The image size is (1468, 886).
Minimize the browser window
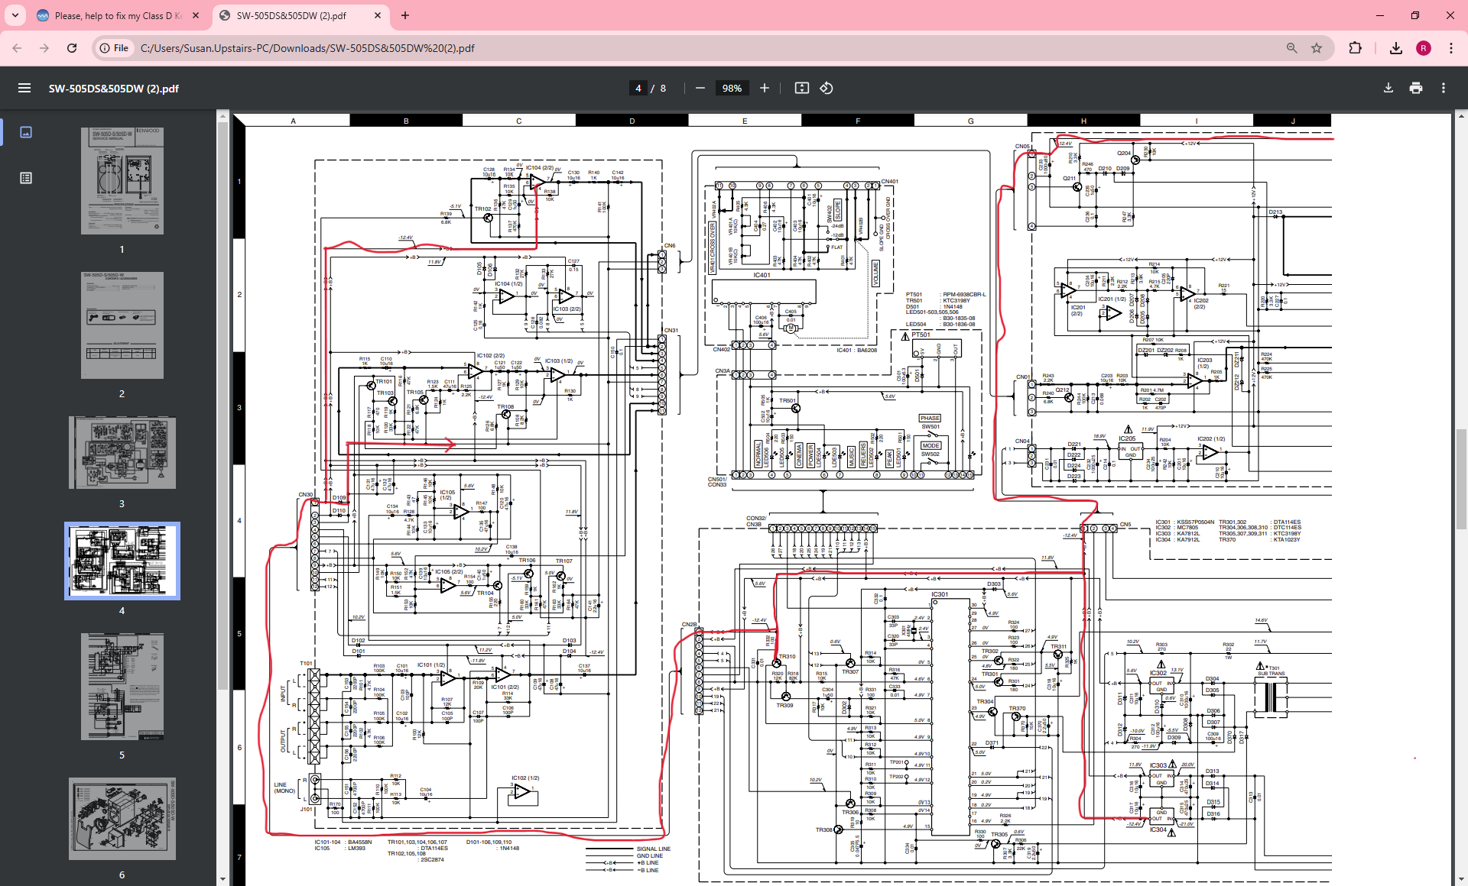click(x=1380, y=15)
